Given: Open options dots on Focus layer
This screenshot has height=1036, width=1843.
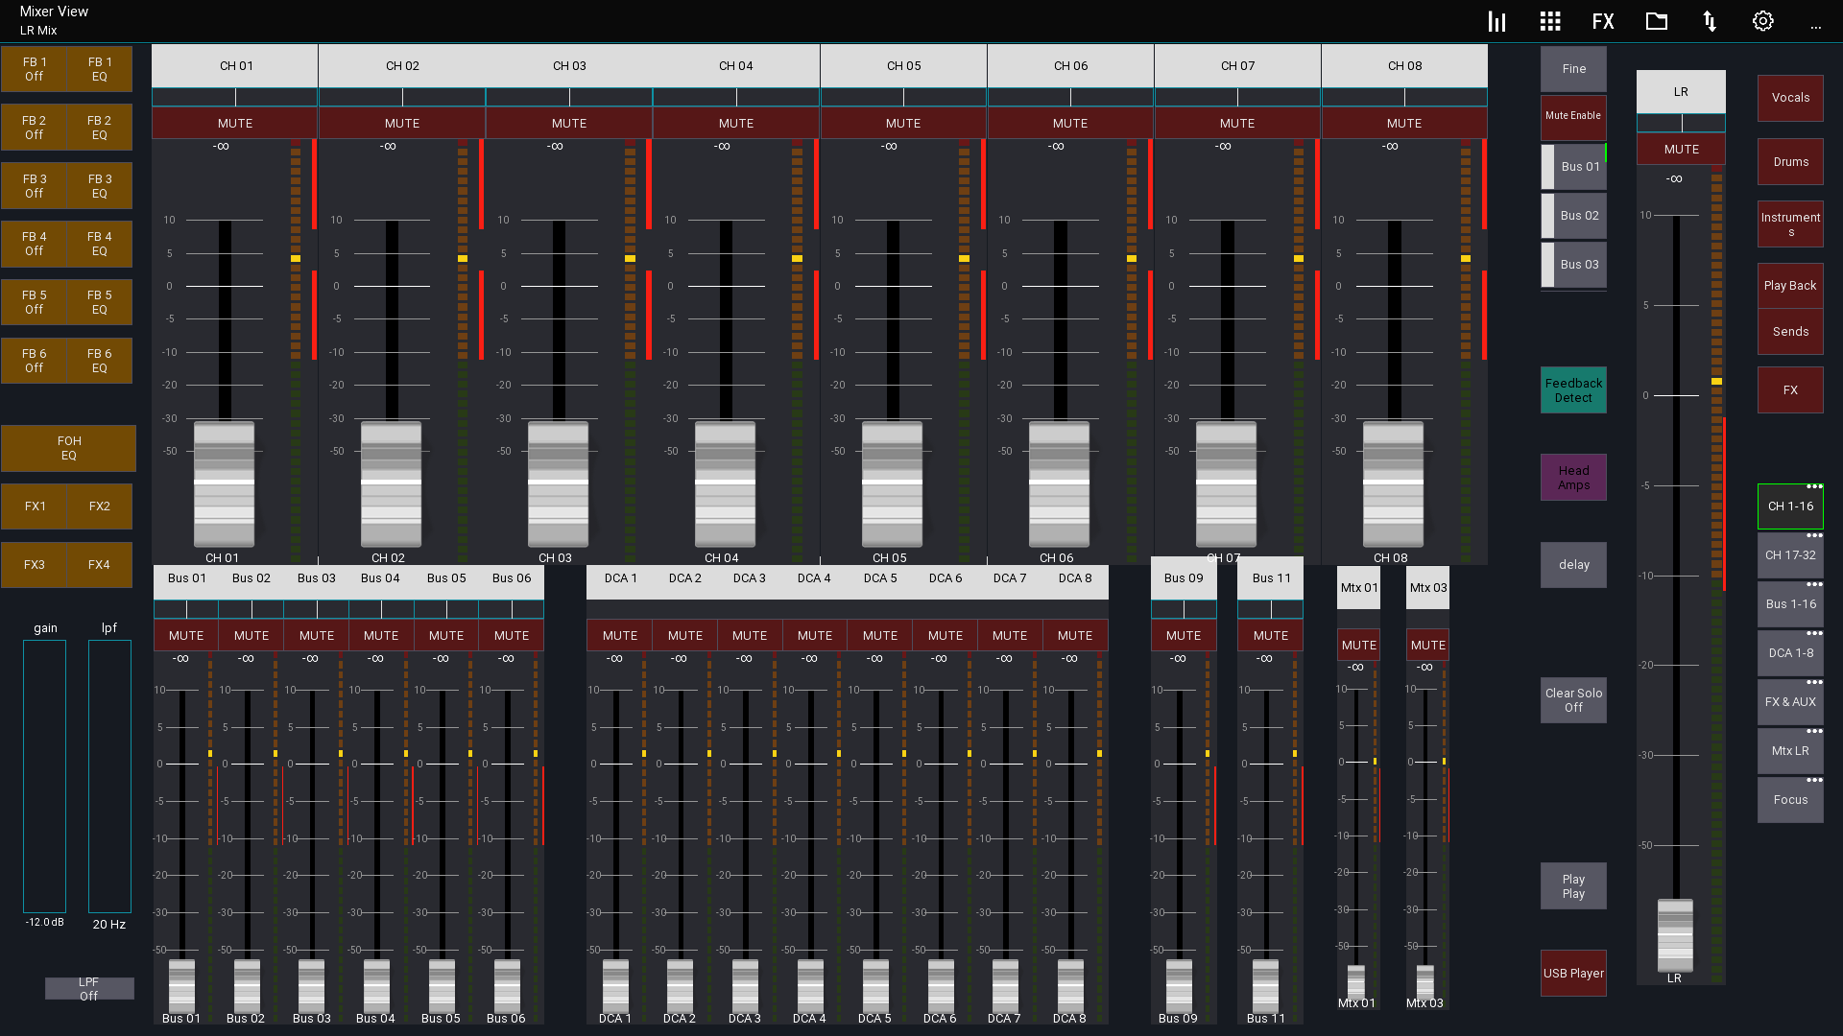Looking at the screenshot, I should click(1813, 781).
